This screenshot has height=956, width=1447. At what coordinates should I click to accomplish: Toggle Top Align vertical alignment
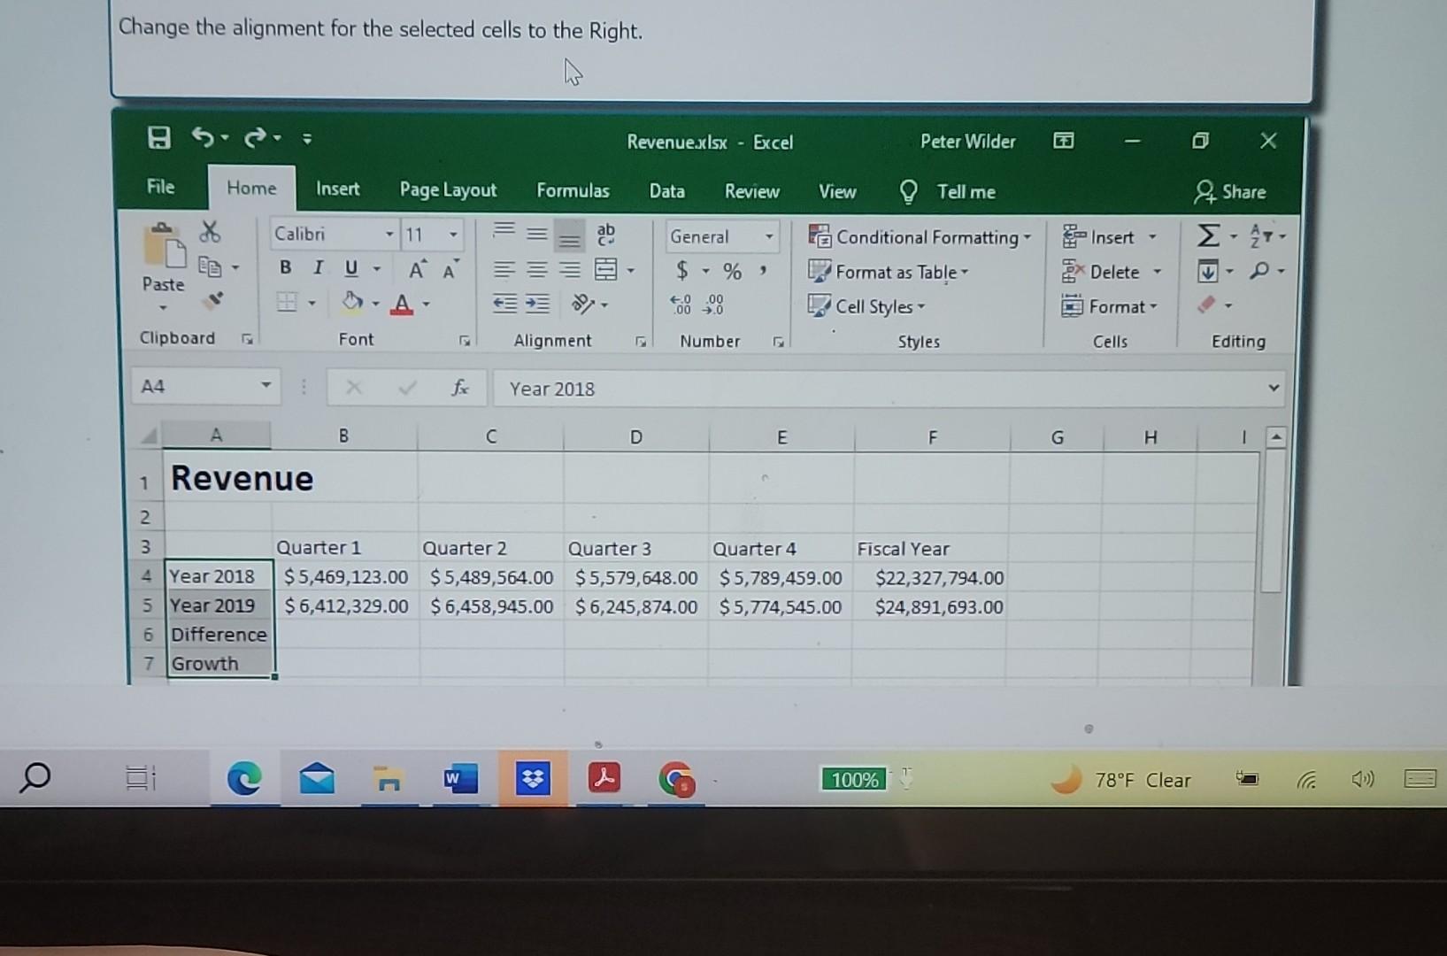(504, 231)
